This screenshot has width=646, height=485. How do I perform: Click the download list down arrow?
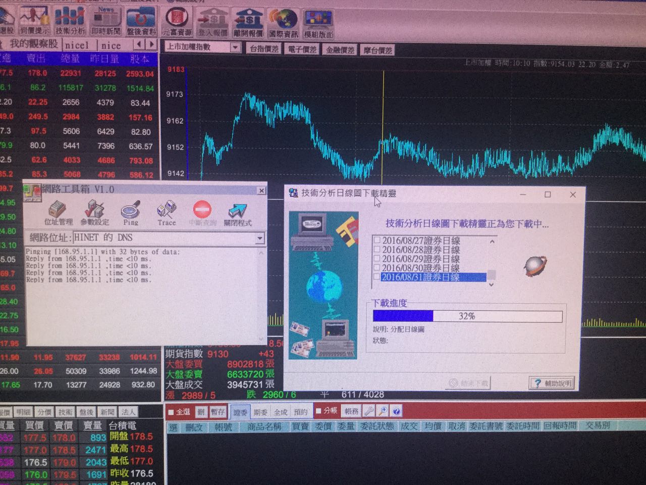[492, 284]
